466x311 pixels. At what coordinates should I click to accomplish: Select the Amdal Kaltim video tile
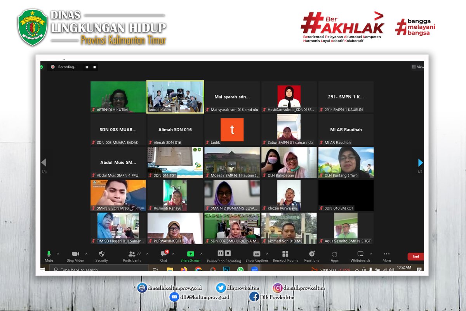click(175, 97)
